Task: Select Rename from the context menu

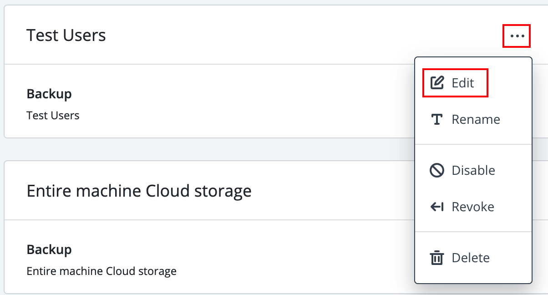Action: (476, 119)
